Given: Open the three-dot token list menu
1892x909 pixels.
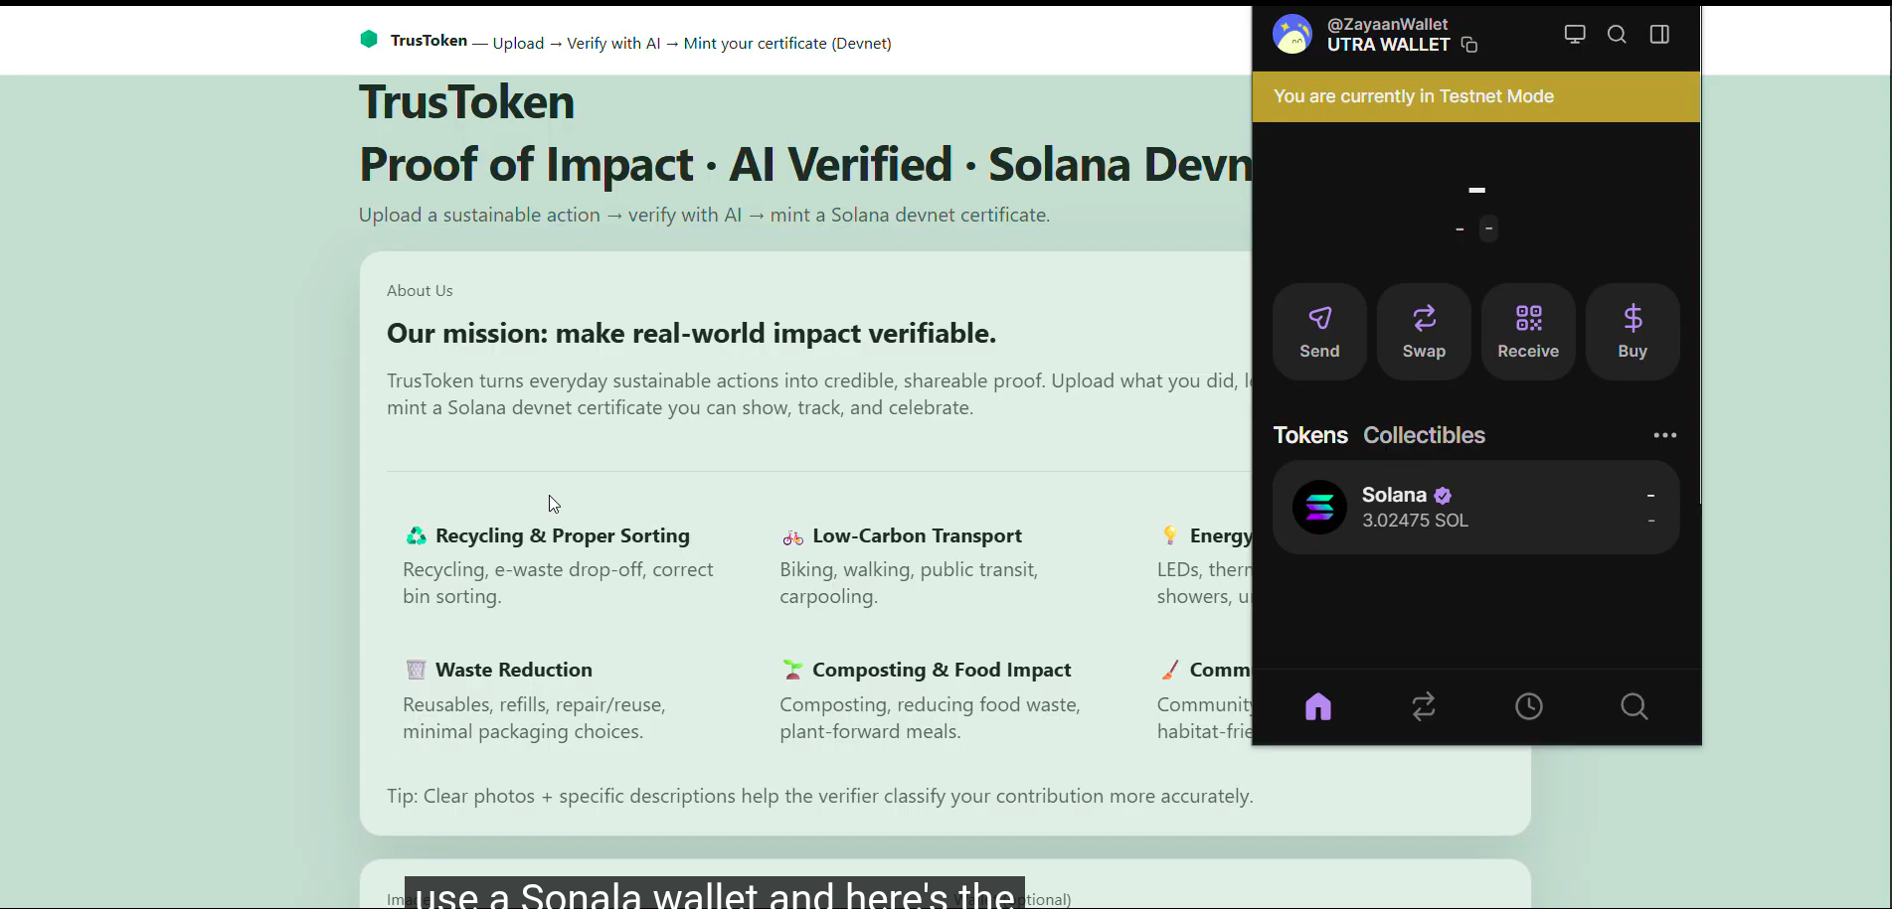Looking at the screenshot, I should click(1665, 435).
